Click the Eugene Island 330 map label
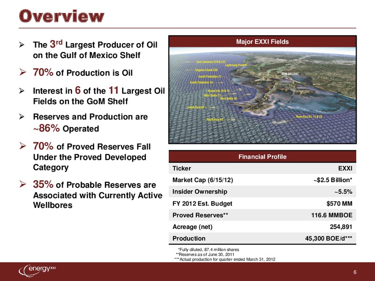The image size is (375, 281). click(206, 70)
